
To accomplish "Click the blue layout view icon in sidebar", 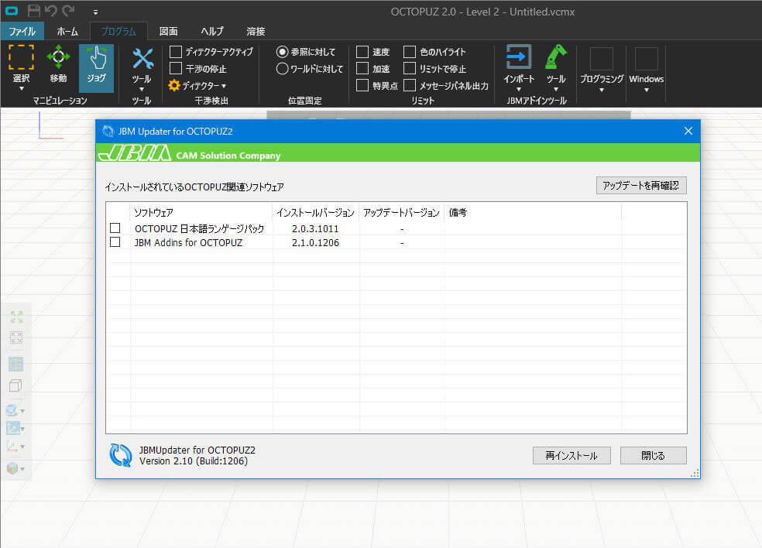I will pyautogui.click(x=16, y=364).
